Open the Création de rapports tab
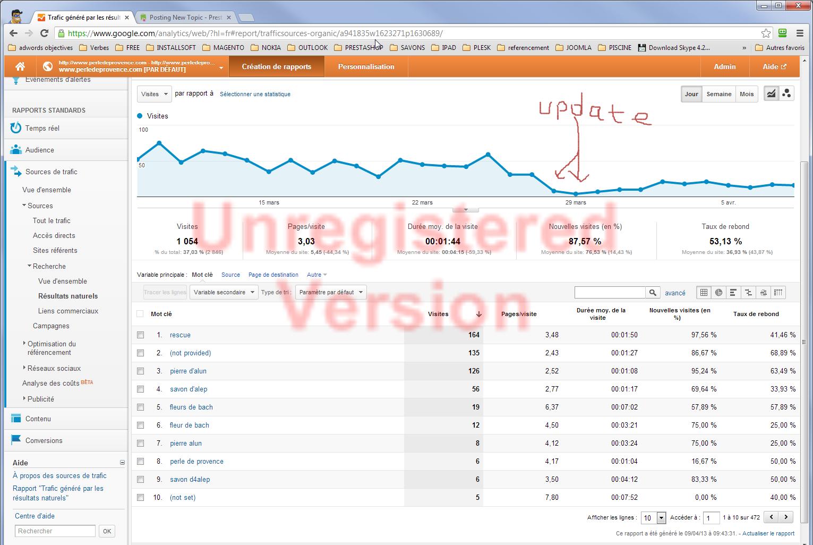Viewport: 813px width, 545px height. 277,66
